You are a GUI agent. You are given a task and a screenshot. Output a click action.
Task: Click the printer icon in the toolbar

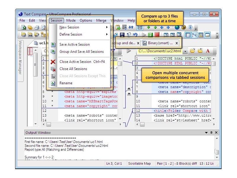(37, 27)
